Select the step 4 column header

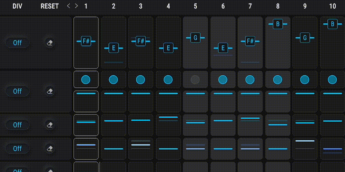168,6
